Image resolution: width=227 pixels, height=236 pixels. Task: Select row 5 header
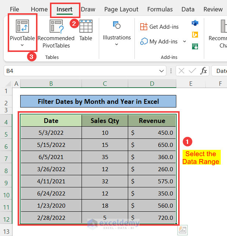(x=6, y=133)
